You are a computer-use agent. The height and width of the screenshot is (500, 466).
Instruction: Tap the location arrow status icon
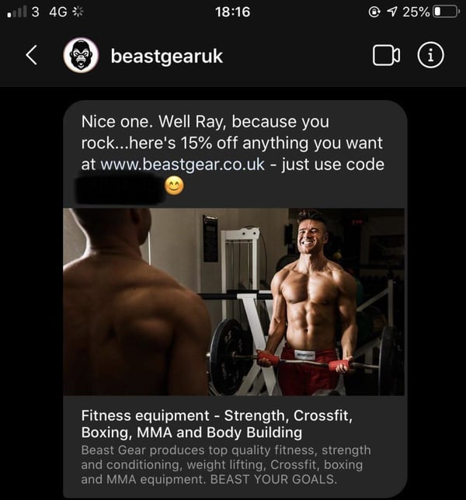coord(392,12)
